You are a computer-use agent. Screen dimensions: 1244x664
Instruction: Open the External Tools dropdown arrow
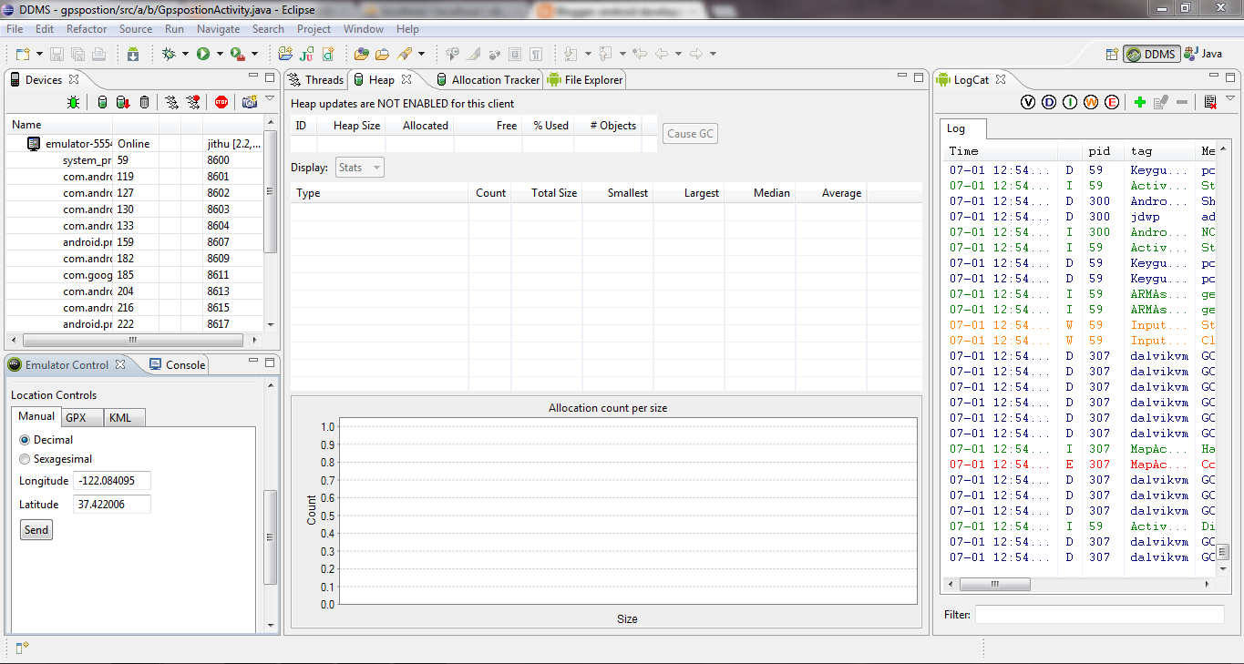254,54
